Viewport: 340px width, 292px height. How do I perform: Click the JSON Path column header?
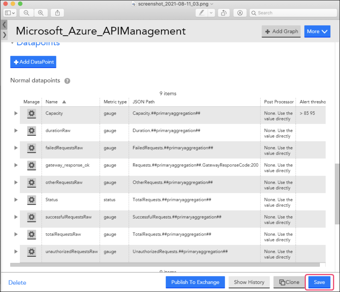coord(143,102)
